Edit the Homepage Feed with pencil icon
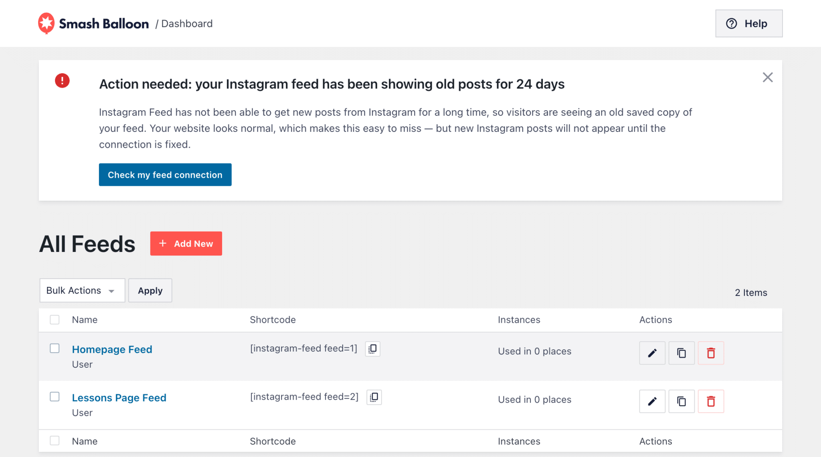 click(x=652, y=353)
